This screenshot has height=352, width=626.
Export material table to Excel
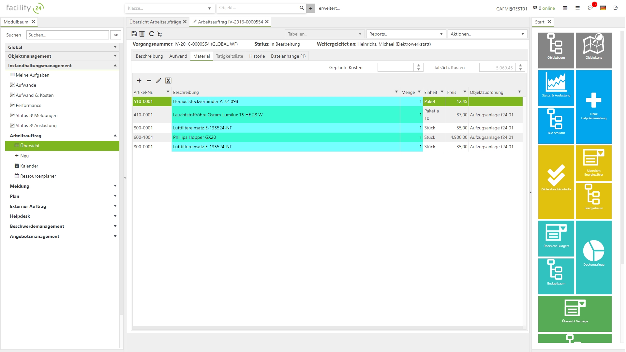(168, 81)
